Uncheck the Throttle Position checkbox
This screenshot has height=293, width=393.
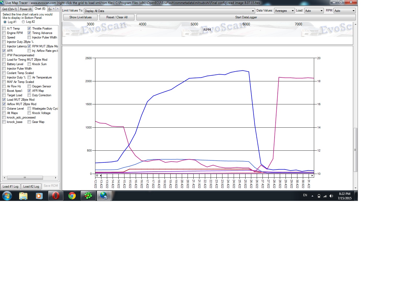29,29
